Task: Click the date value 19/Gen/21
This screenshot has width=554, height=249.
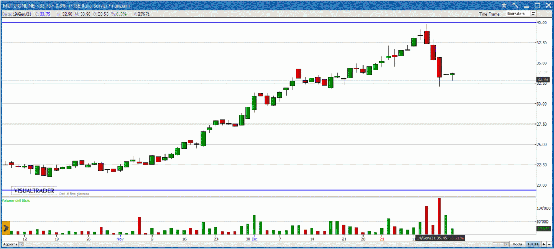Action: (22, 14)
